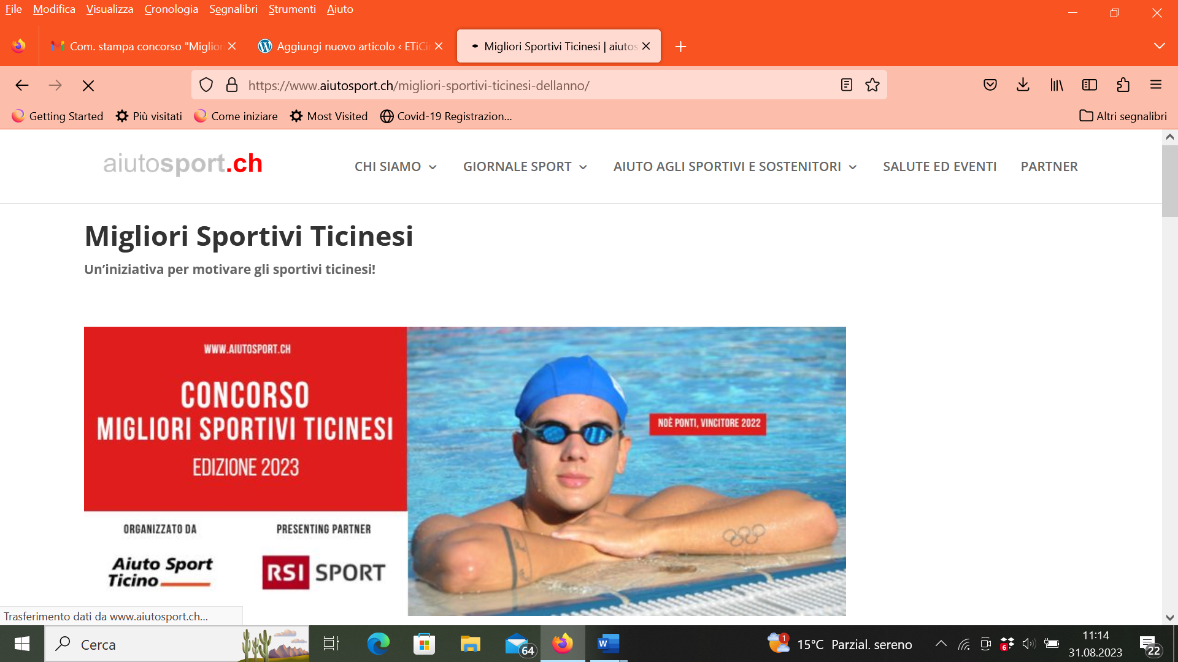View tracking protection shield icon
Screen dimensions: 1178x662
tap(206, 85)
